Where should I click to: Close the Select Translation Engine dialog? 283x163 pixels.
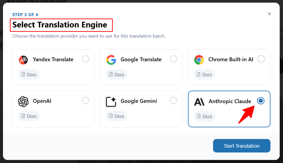click(x=269, y=14)
